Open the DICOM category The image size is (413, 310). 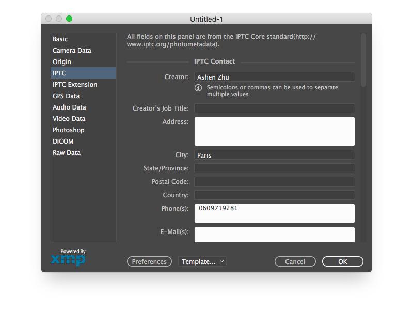click(83, 141)
